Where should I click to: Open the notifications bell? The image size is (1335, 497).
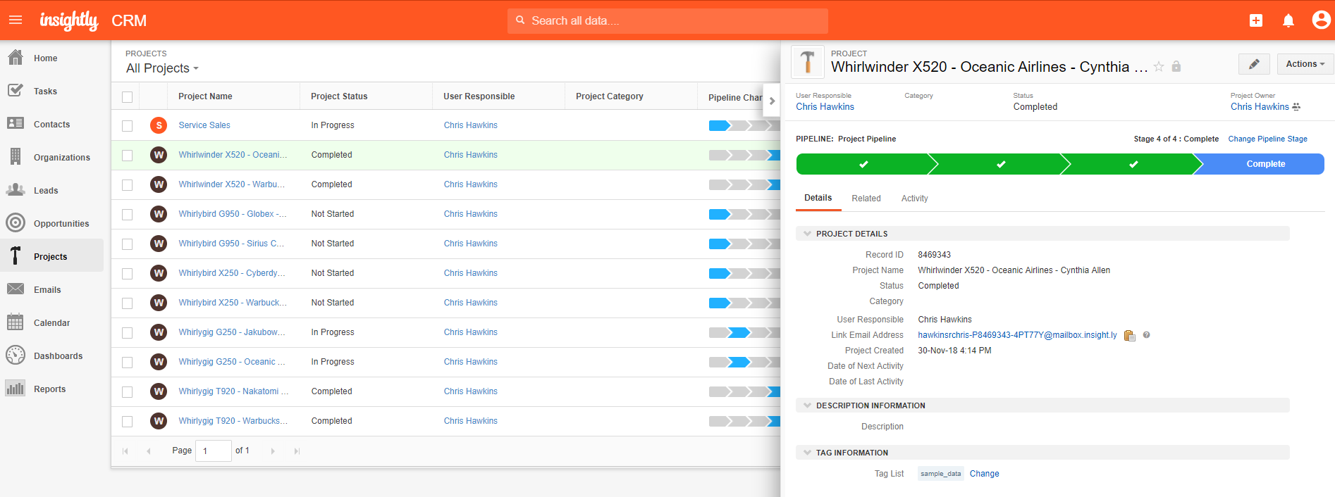[1288, 20]
